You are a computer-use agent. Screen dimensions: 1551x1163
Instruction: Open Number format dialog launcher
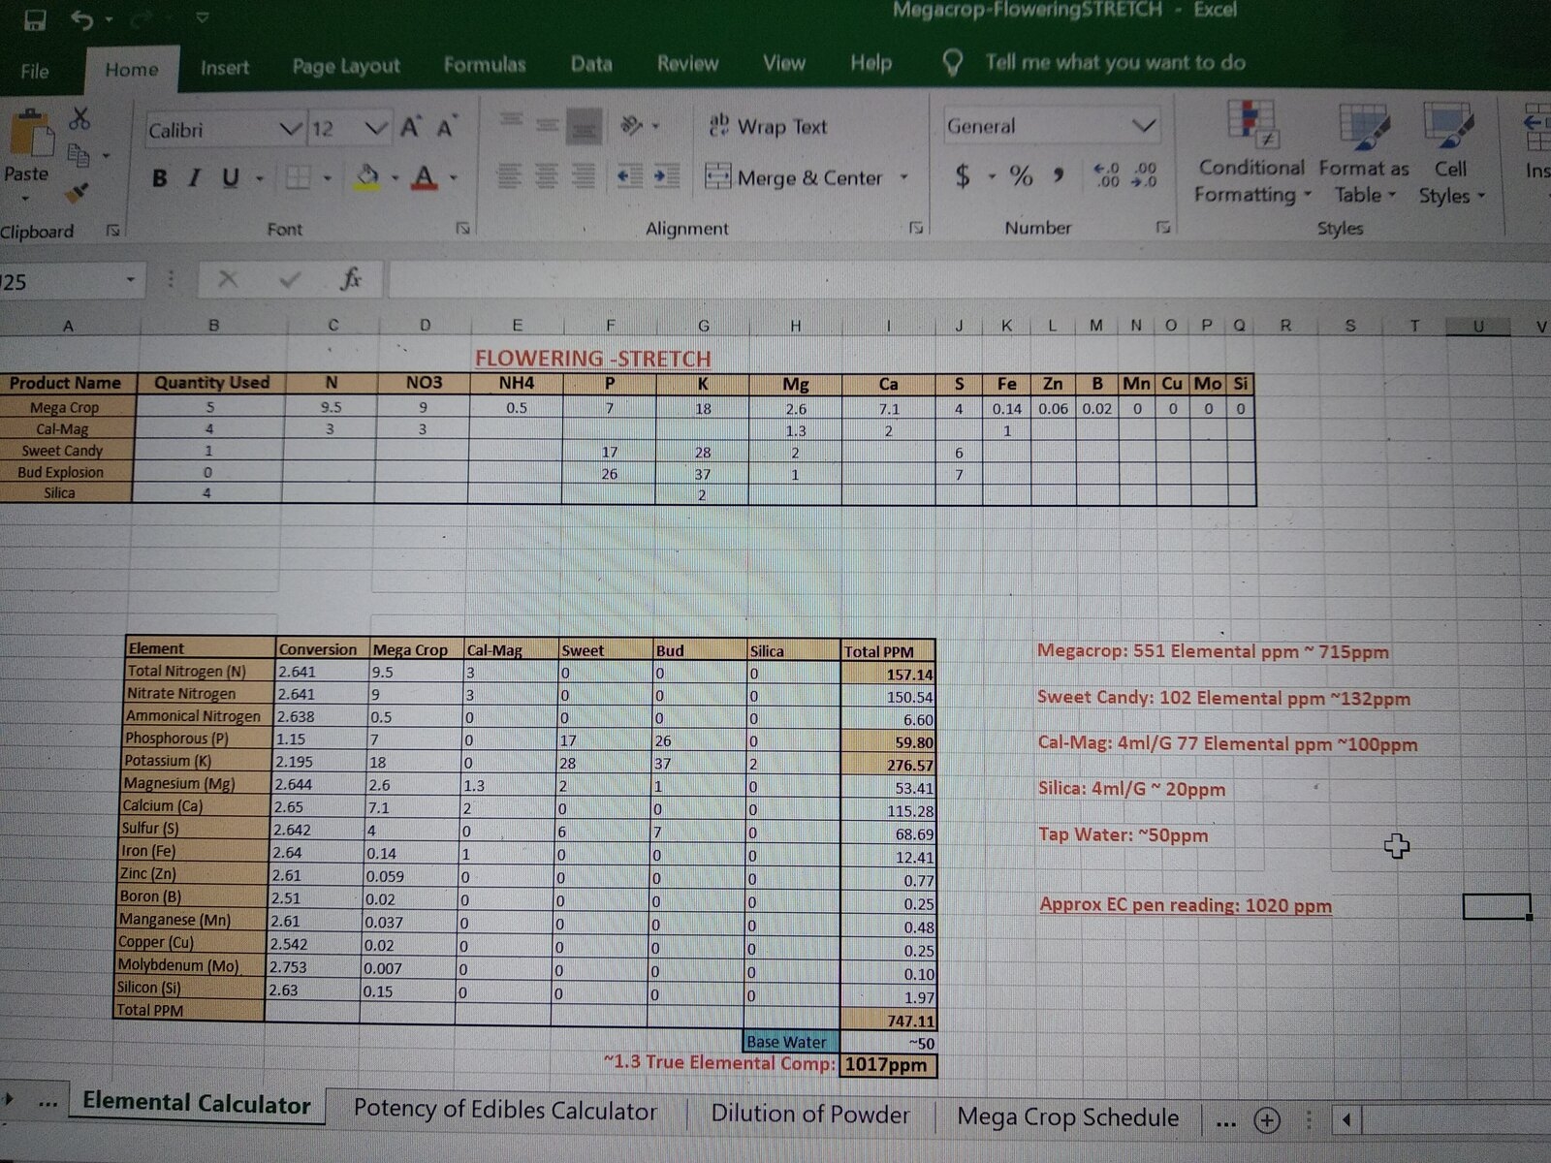click(x=1163, y=227)
